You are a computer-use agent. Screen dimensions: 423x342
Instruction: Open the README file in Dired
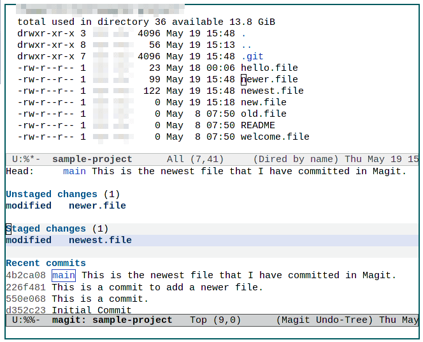[x=257, y=125]
